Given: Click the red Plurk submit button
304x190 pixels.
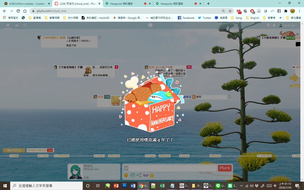Looking at the screenshot, I should pyautogui.click(x=225, y=168).
